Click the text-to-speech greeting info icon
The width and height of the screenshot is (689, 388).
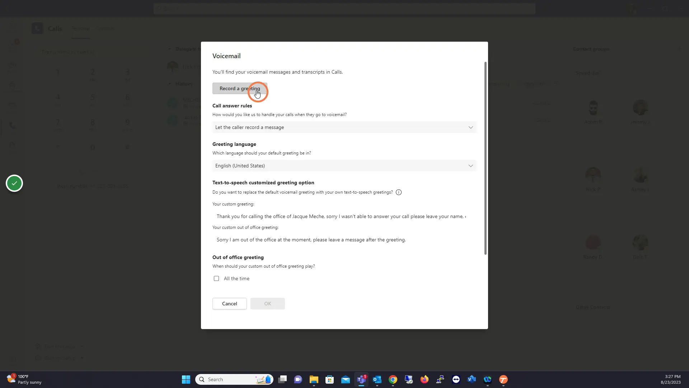(398, 192)
